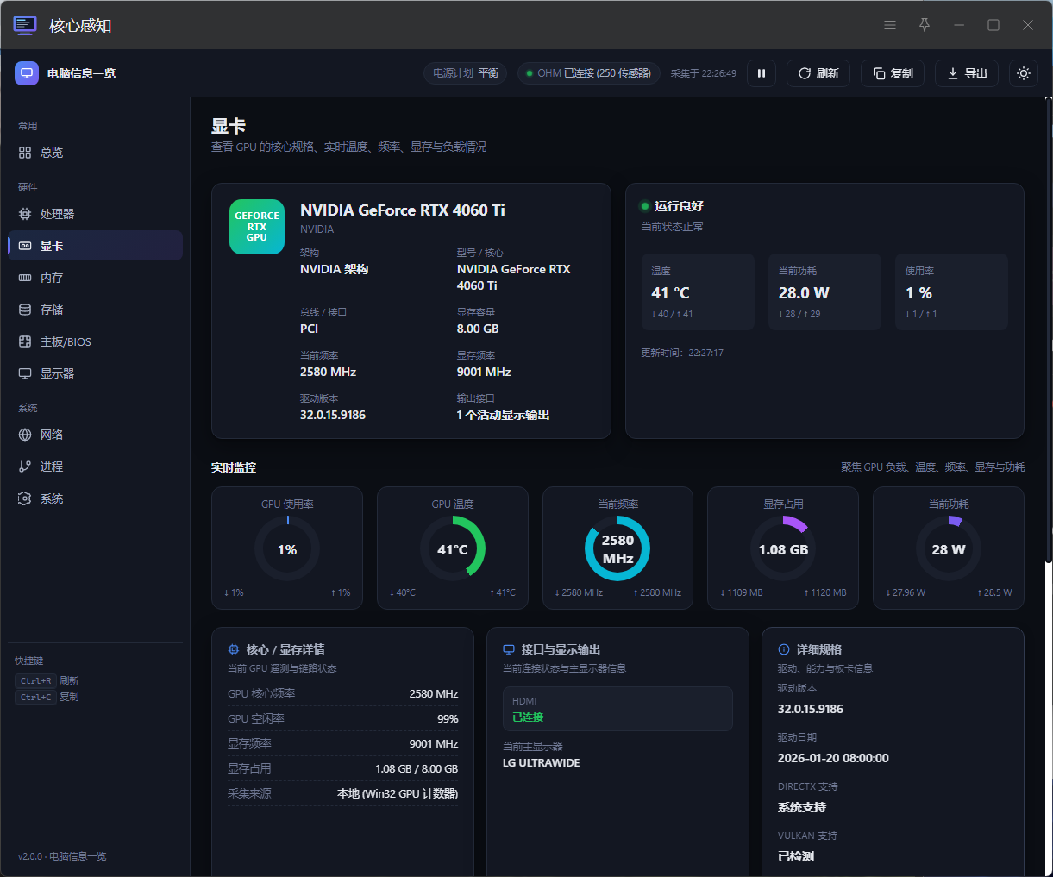Click the 更新时间 22:27:17 text

pyautogui.click(x=682, y=353)
